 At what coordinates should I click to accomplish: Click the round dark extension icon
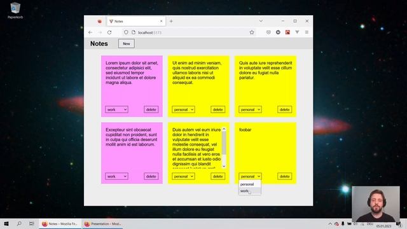[x=278, y=32]
